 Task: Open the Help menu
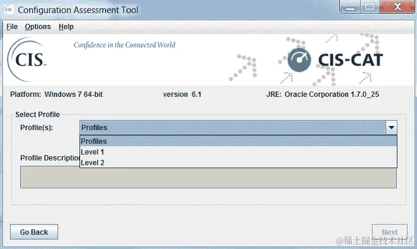(x=66, y=27)
